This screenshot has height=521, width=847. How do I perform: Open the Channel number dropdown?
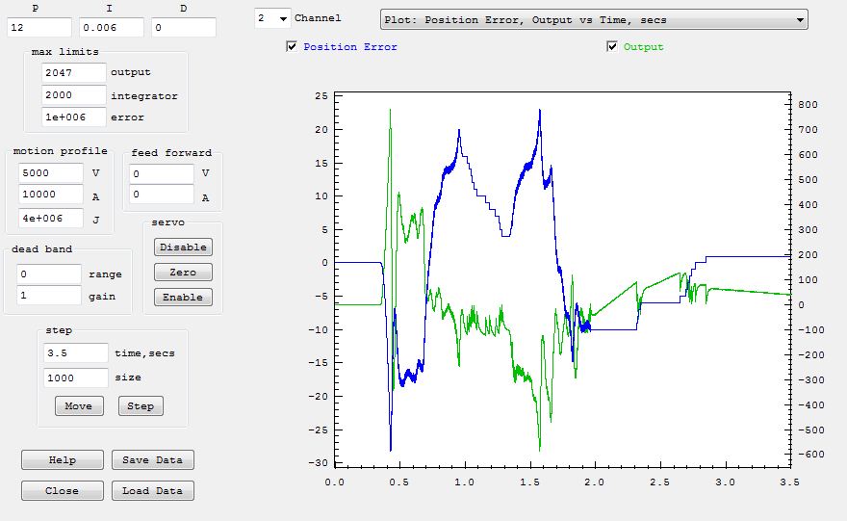[x=272, y=18]
